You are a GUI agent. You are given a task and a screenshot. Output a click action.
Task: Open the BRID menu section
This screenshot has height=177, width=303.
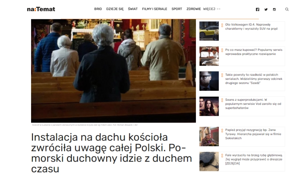98,9
